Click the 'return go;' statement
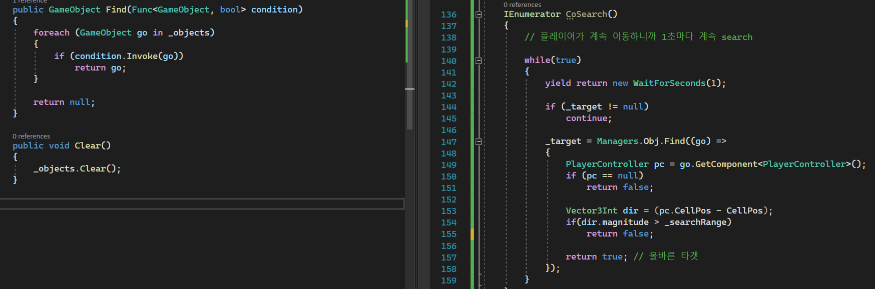The height and width of the screenshot is (289, 875). point(100,67)
